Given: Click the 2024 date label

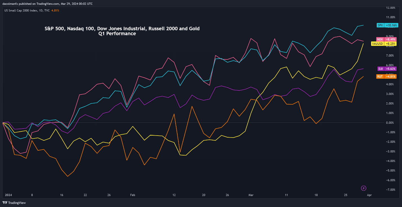Looking at the screenshot, I should (8, 195).
